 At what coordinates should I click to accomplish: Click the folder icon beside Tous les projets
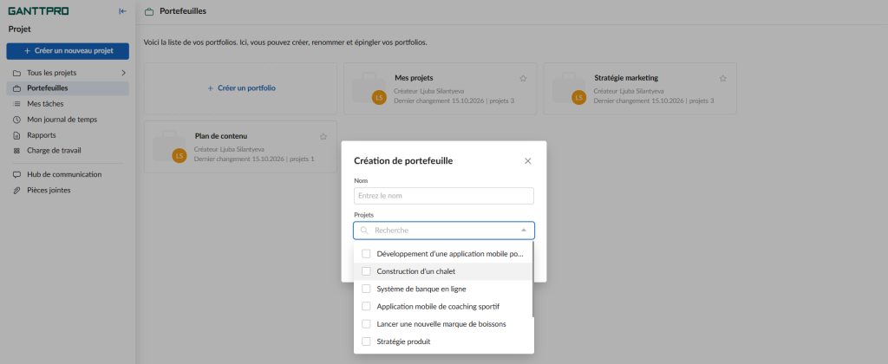click(16, 73)
